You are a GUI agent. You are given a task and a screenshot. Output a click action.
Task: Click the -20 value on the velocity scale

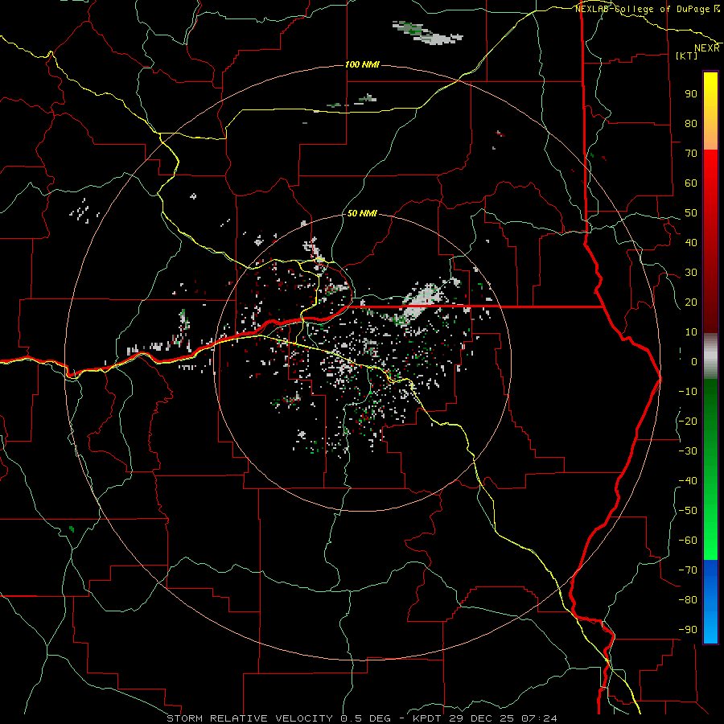tap(688, 422)
